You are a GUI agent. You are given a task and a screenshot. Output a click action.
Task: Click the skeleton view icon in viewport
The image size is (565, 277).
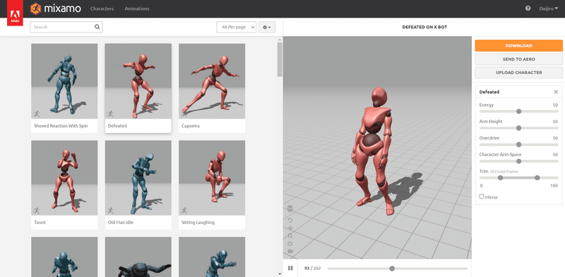(x=290, y=208)
